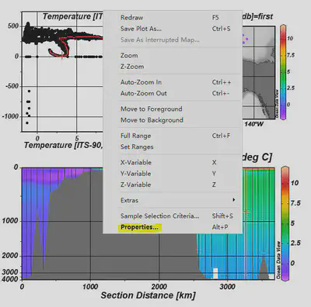Image resolution: width=311 pixels, height=307 pixels.
Task: Click the lower section color bar legend
Action: pos(285,223)
